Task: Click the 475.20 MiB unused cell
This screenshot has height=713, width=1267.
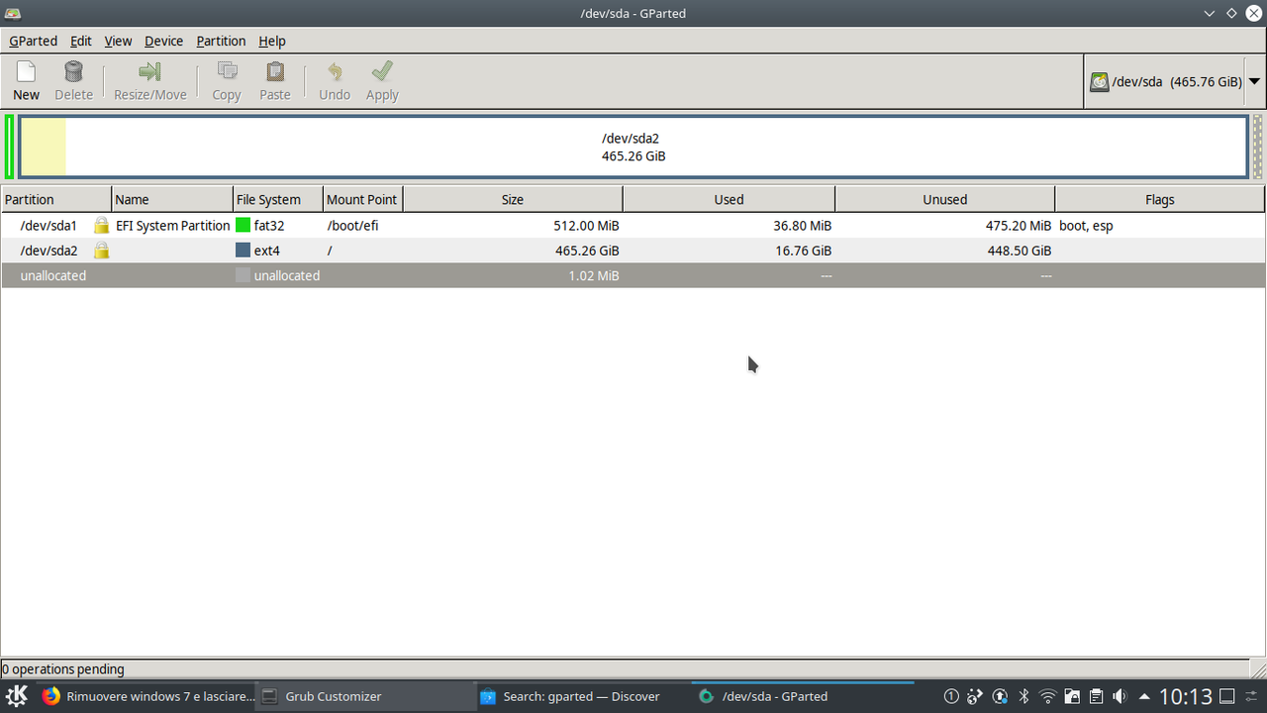Action: tap(1019, 226)
